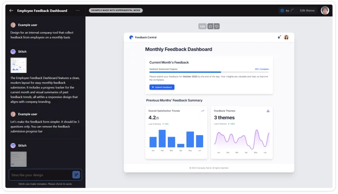Viewport: 338px width, 194px height.
Task: Give a thumbs up to the generated design
Action: [x=210, y=26]
